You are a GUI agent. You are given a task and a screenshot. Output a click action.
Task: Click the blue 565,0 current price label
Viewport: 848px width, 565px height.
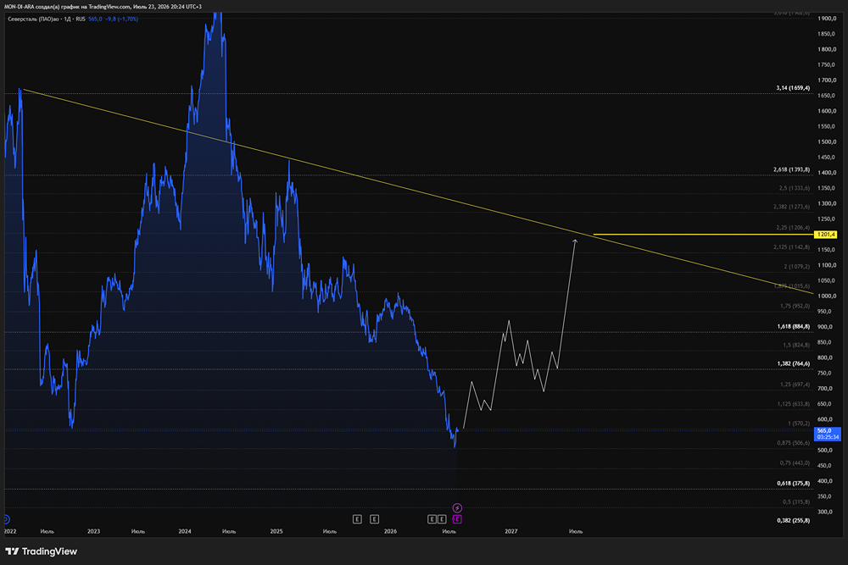coord(827,434)
